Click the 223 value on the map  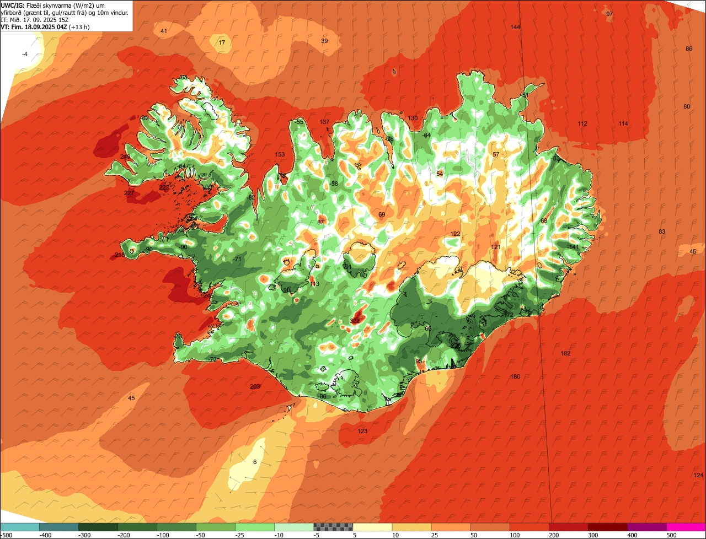164,188
